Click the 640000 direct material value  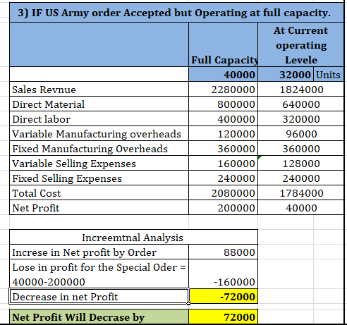pos(300,104)
